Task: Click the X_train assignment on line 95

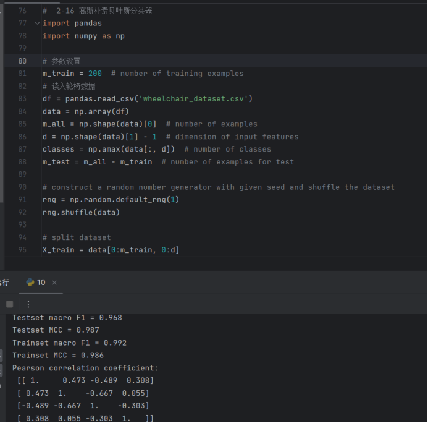Action: click(111, 250)
